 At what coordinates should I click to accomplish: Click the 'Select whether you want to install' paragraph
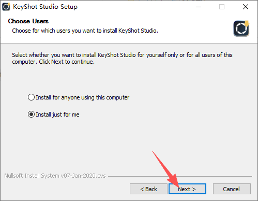(122, 58)
